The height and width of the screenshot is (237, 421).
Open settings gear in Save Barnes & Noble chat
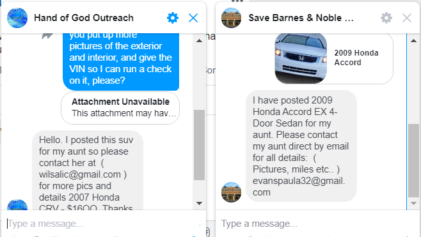(x=386, y=18)
